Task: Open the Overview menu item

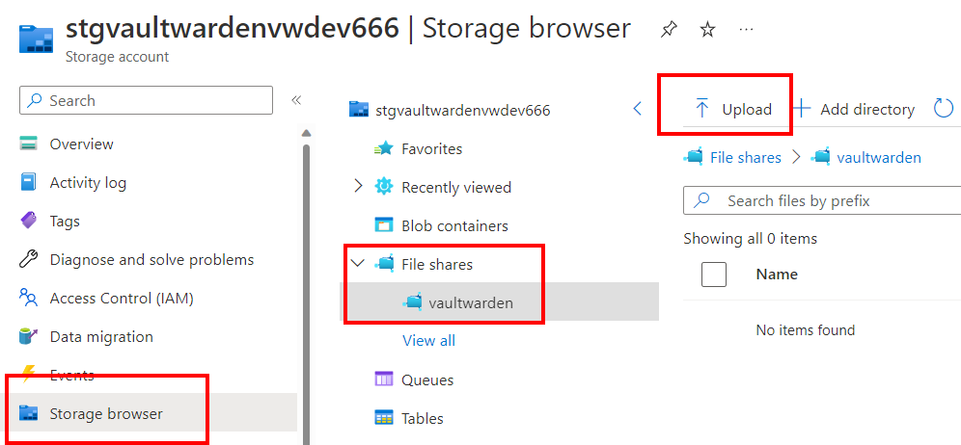Action: pos(67,144)
